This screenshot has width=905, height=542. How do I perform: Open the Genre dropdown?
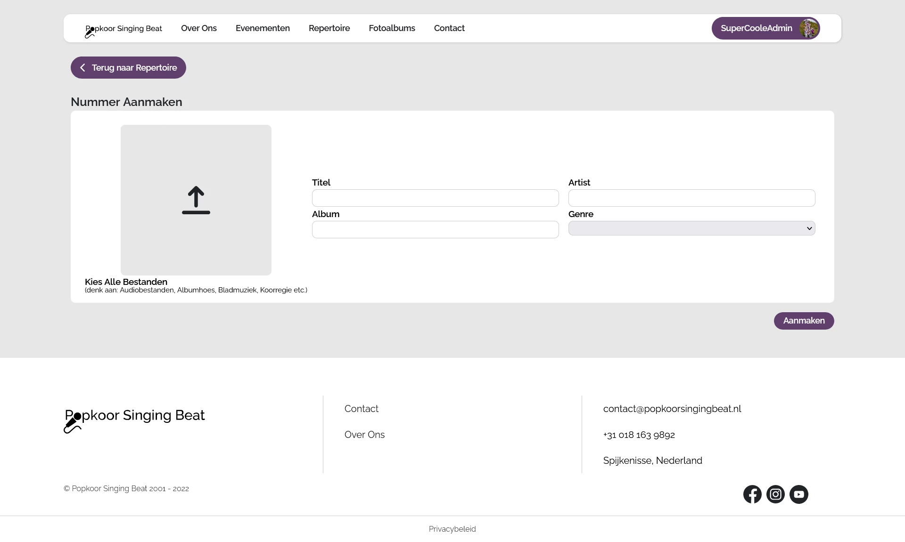tap(691, 228)
